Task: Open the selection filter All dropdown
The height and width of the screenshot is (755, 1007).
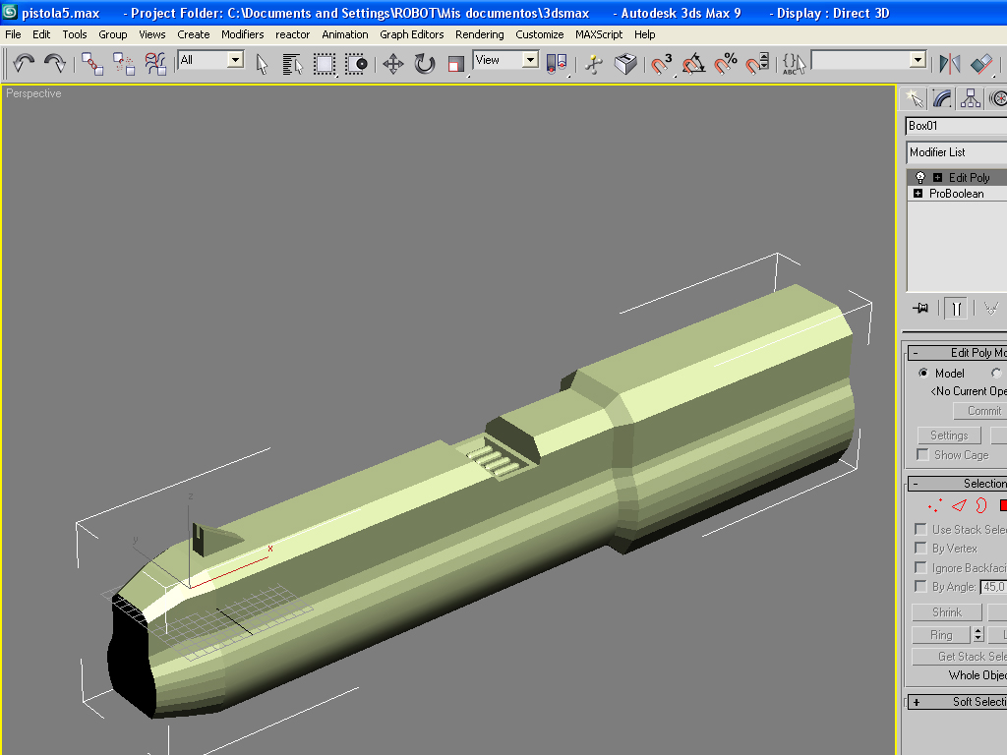Action: tap(236, 60)
